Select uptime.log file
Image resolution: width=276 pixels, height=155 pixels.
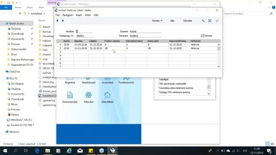(49, 100)
